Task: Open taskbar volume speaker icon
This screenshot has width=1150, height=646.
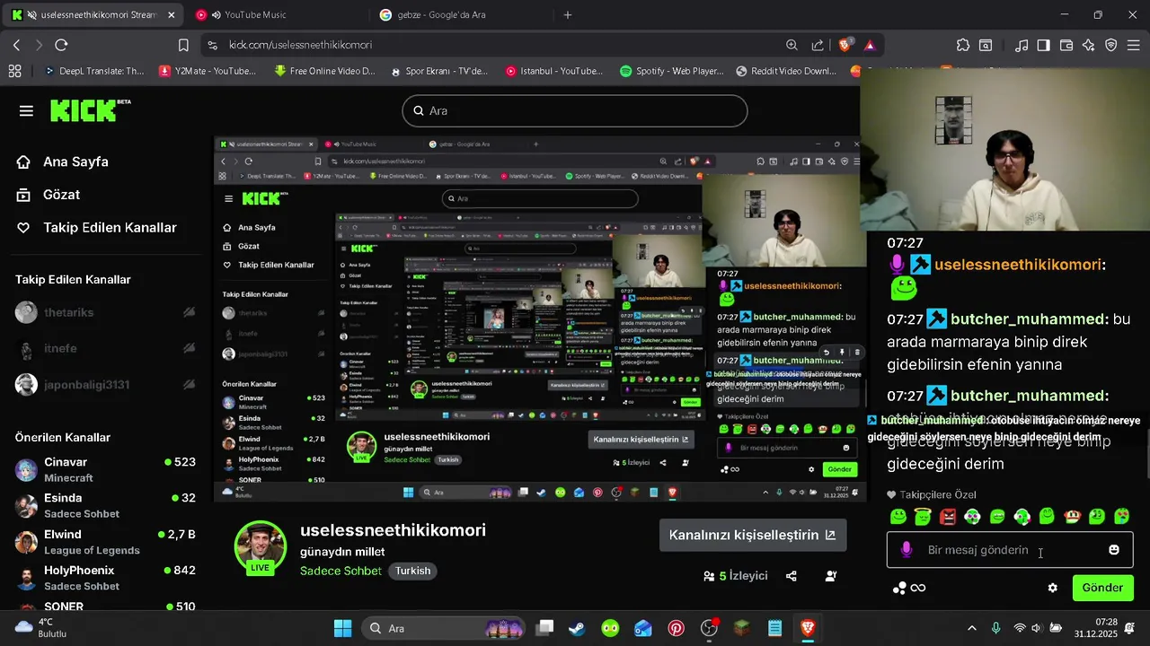Action: (1037, 628)
